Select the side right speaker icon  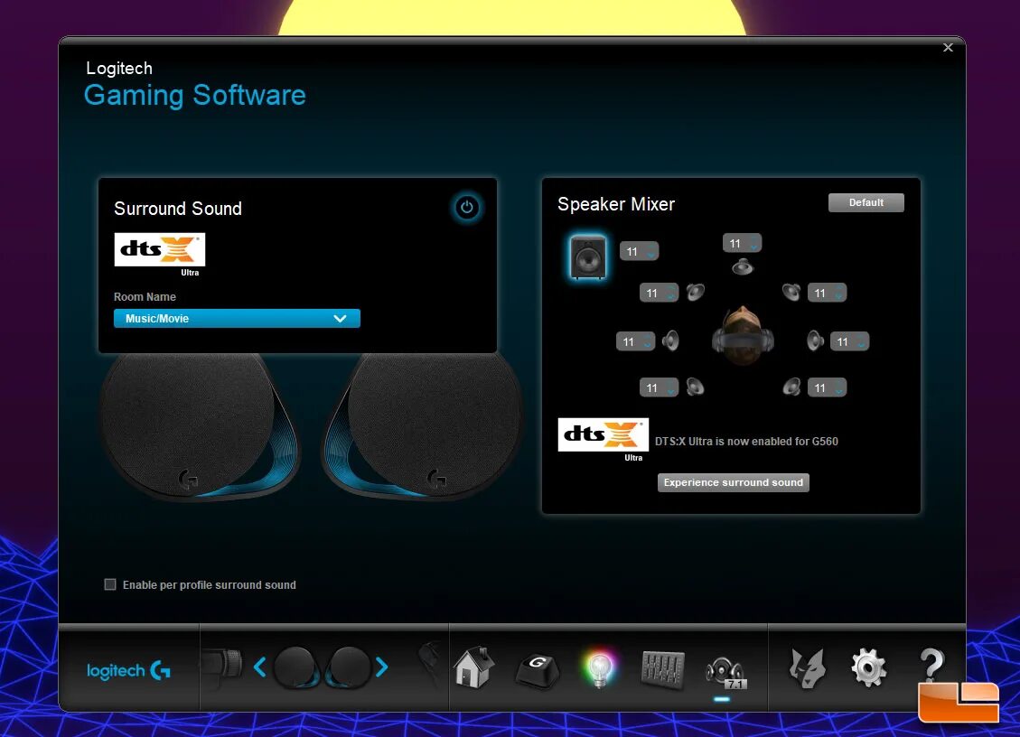(x=815, y=341)
